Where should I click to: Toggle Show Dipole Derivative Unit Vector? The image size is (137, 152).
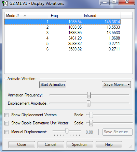7,123
